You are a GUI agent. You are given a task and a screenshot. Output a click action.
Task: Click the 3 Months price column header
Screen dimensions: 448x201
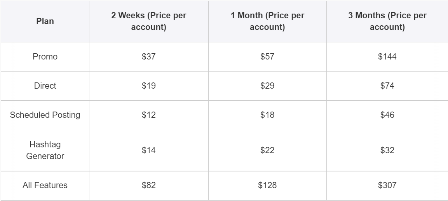point(387,21)
